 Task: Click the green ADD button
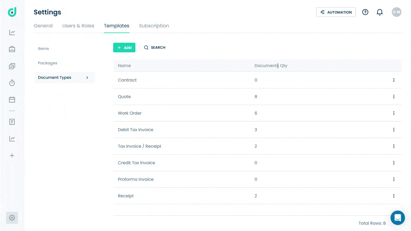pos(124,48)
